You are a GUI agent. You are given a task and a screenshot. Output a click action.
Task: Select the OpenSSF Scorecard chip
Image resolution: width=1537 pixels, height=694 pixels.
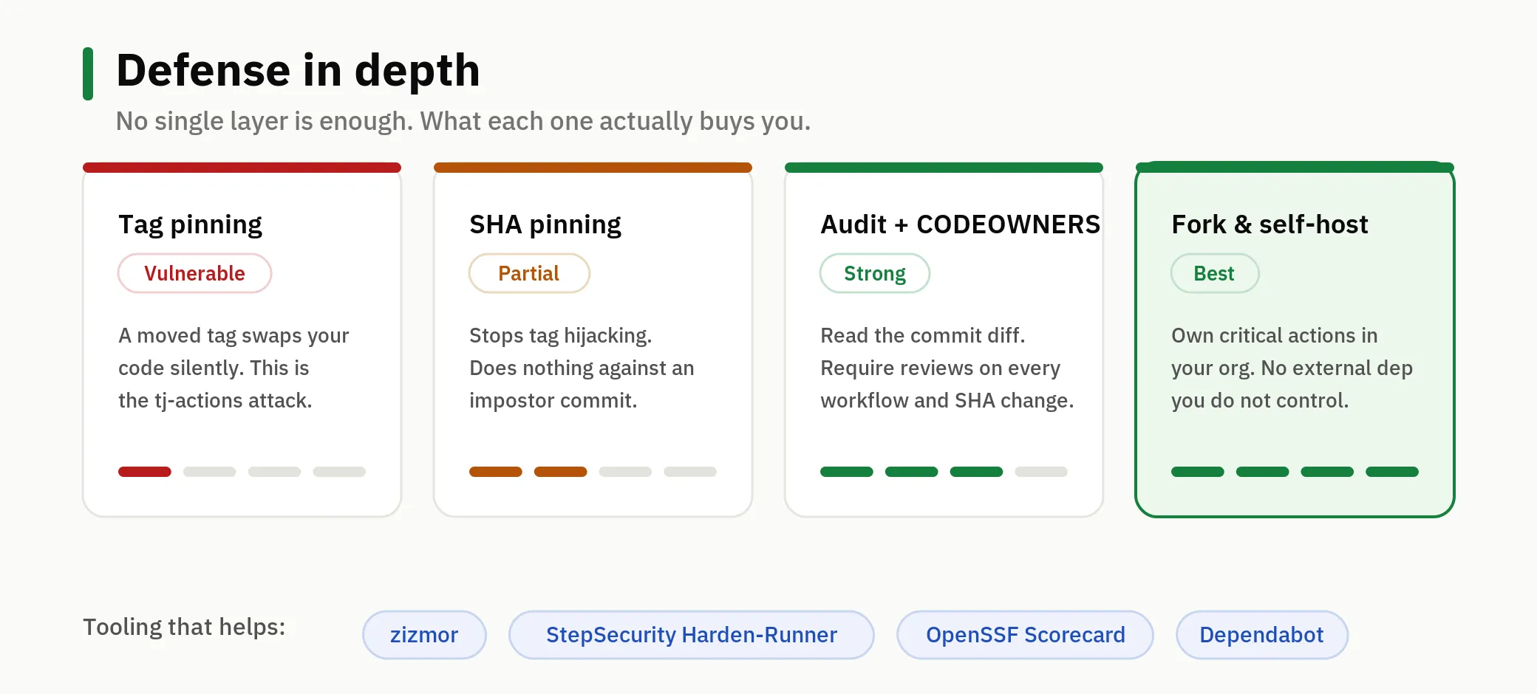click(1025, 635)
